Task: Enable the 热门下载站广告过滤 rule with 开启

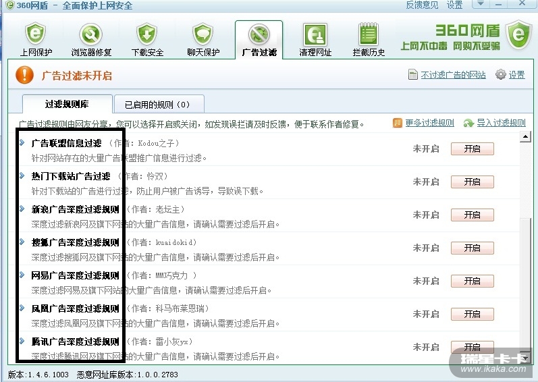Action: pyautogui.click(x=472, y=182)
